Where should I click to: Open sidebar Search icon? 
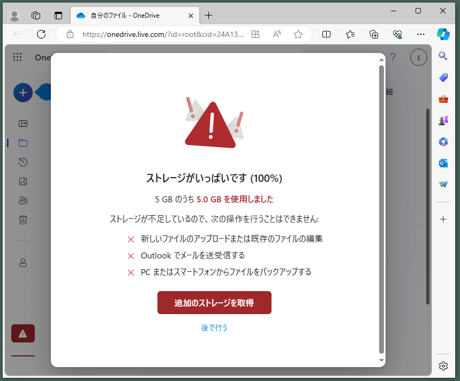(443, 56)
